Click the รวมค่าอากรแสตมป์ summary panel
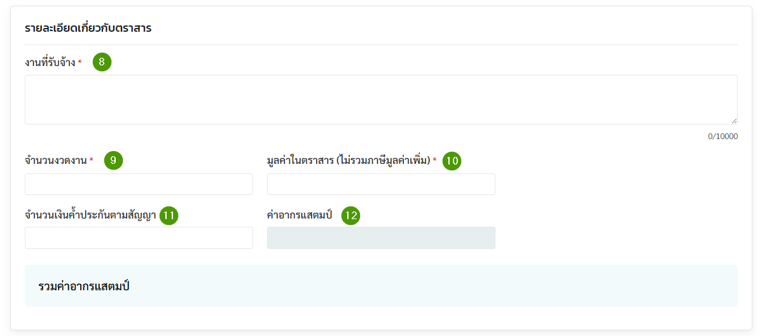 [381, 286]
